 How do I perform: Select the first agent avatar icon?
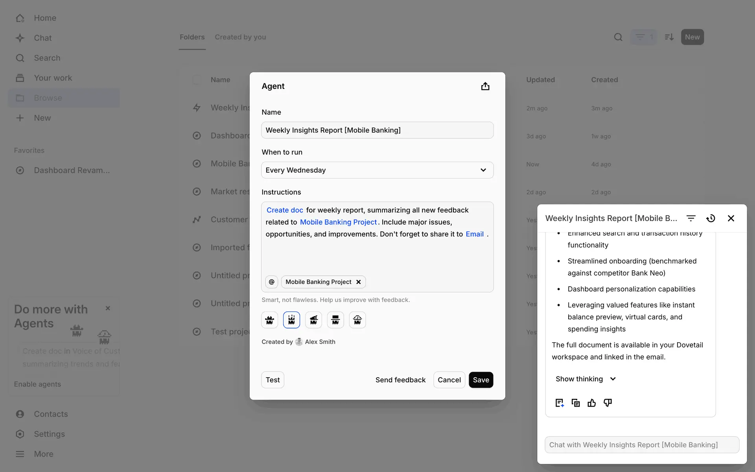coord(270,320)
